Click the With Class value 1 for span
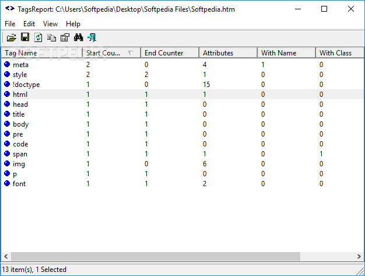365x276 pixels. 321,154
